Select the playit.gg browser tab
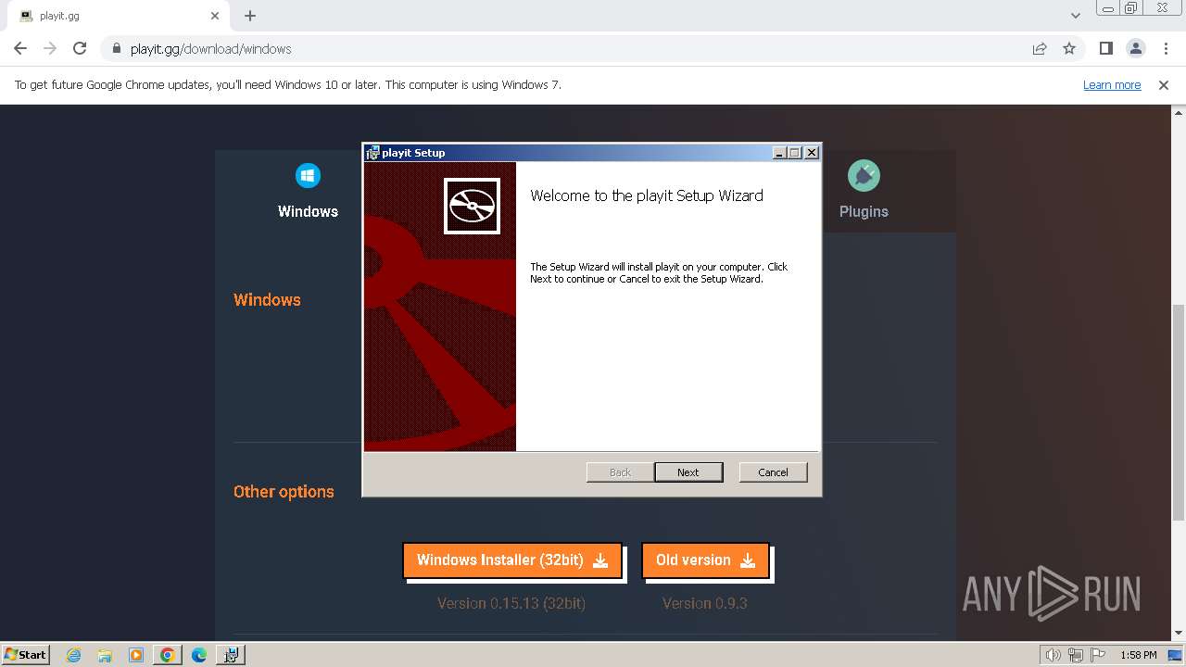 (x=119, y=16)
